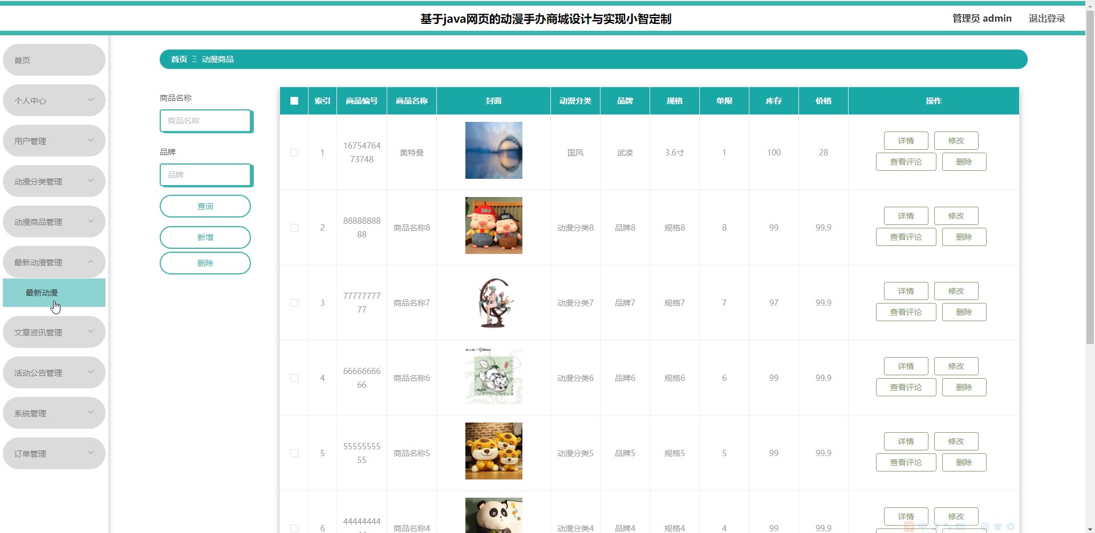This screenshot has height=533, width=1095.
Task: Collapse the 最新动漫管理 menu chevron
Action: [91, 261]
